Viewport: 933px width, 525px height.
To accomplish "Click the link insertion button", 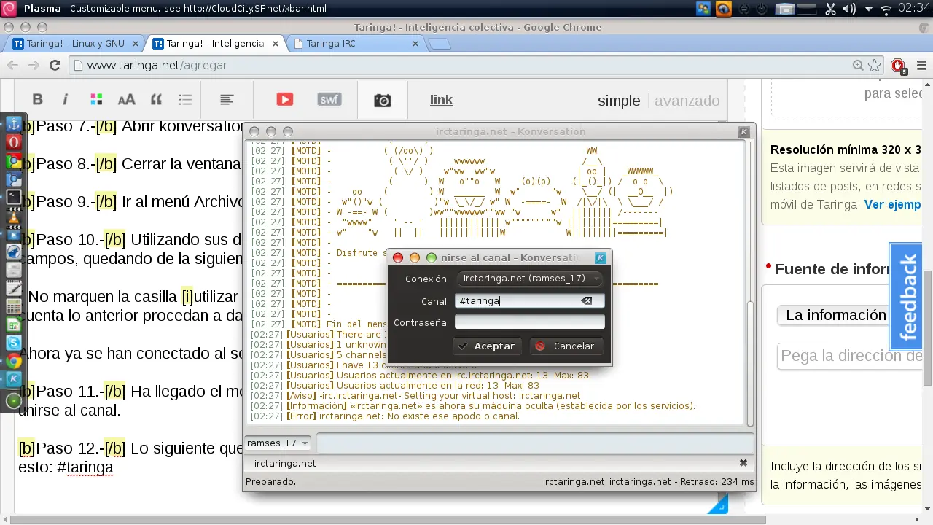I will pyautogui.click(x=441, y=100).
